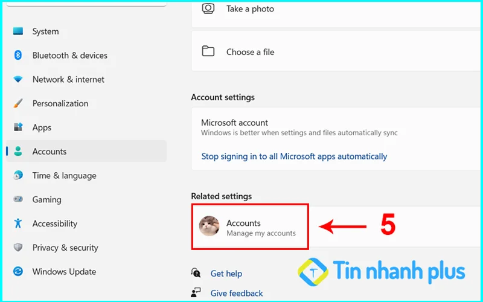The image size is (483, 302).
Task: Click the Windows Update sync icon
Action: (18, 271)
